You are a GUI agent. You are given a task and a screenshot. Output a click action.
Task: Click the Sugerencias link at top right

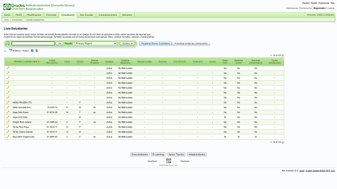(324, 3)
